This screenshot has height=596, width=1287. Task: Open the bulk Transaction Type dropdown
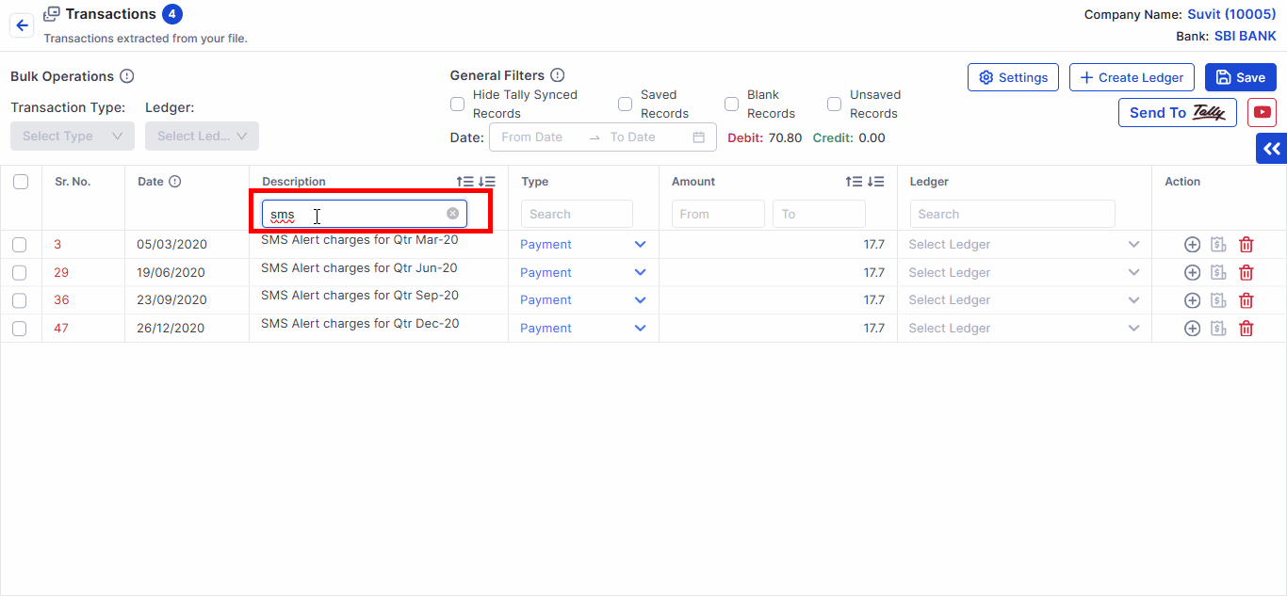[x=73, y=137]
